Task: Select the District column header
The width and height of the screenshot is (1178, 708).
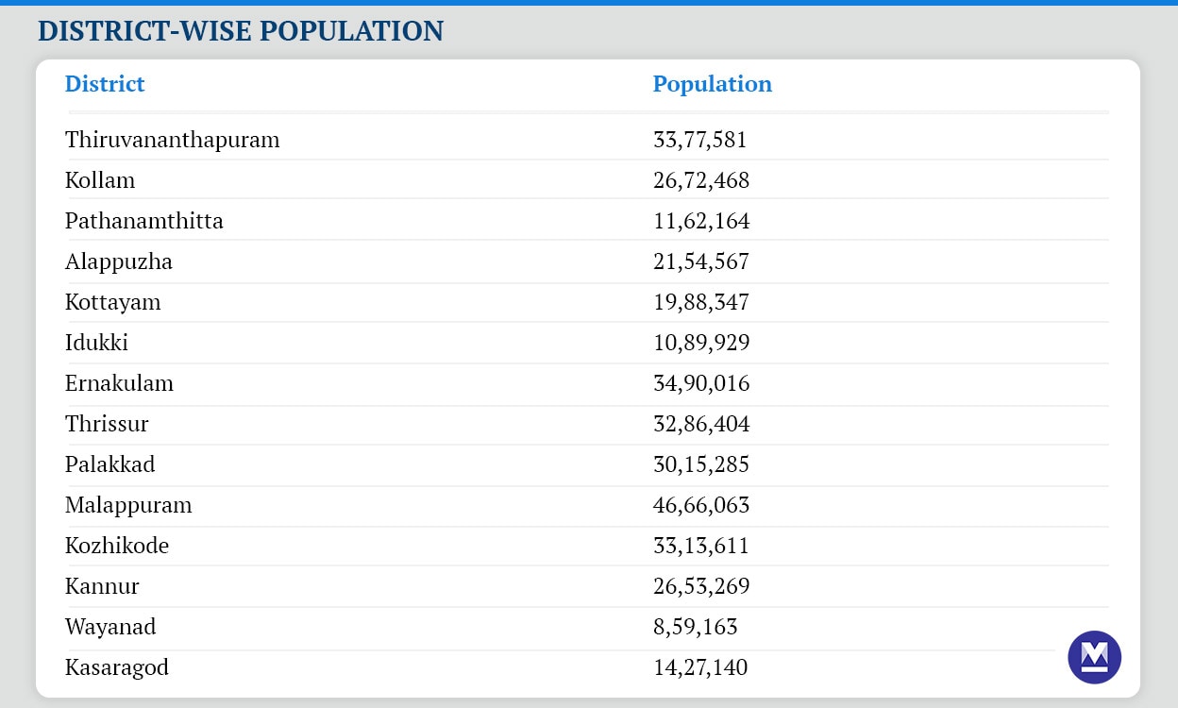Action: (104, 84)
